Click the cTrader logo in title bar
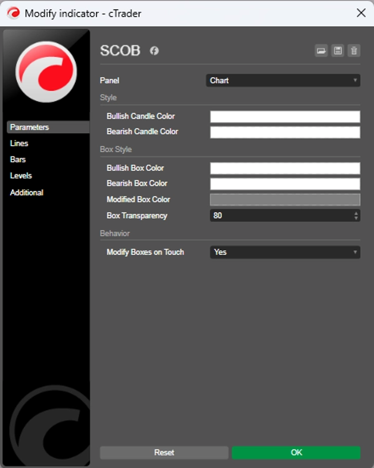Image resolution: width=374 pixels, height=468 pixels. point(14,13)
